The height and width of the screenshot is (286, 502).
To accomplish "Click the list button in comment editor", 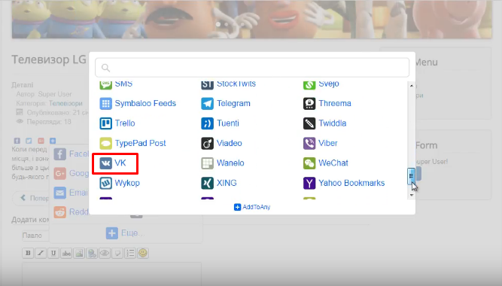I will pyautogui.click(x=130, y=253).
